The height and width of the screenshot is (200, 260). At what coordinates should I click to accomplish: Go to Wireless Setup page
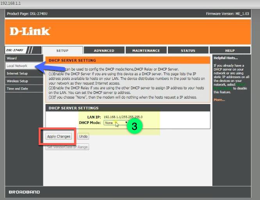click(x=24, y=81)
